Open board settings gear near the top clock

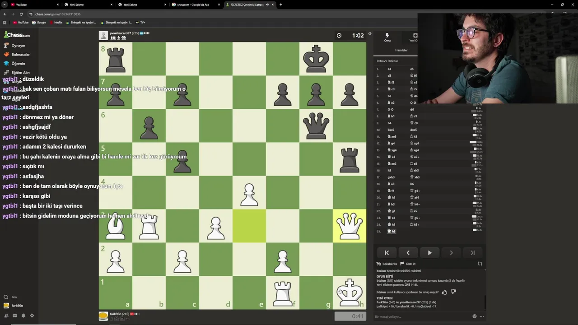coord(370,34)
